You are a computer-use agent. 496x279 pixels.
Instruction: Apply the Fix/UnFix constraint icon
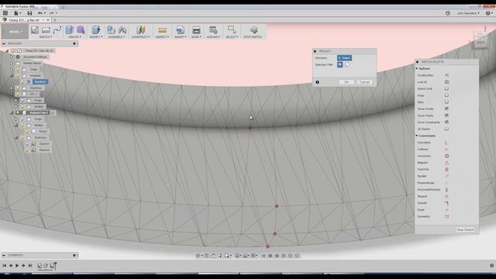[446, 169]
